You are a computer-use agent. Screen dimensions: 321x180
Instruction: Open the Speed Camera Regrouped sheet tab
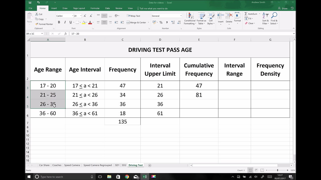[x=98, y=165]
